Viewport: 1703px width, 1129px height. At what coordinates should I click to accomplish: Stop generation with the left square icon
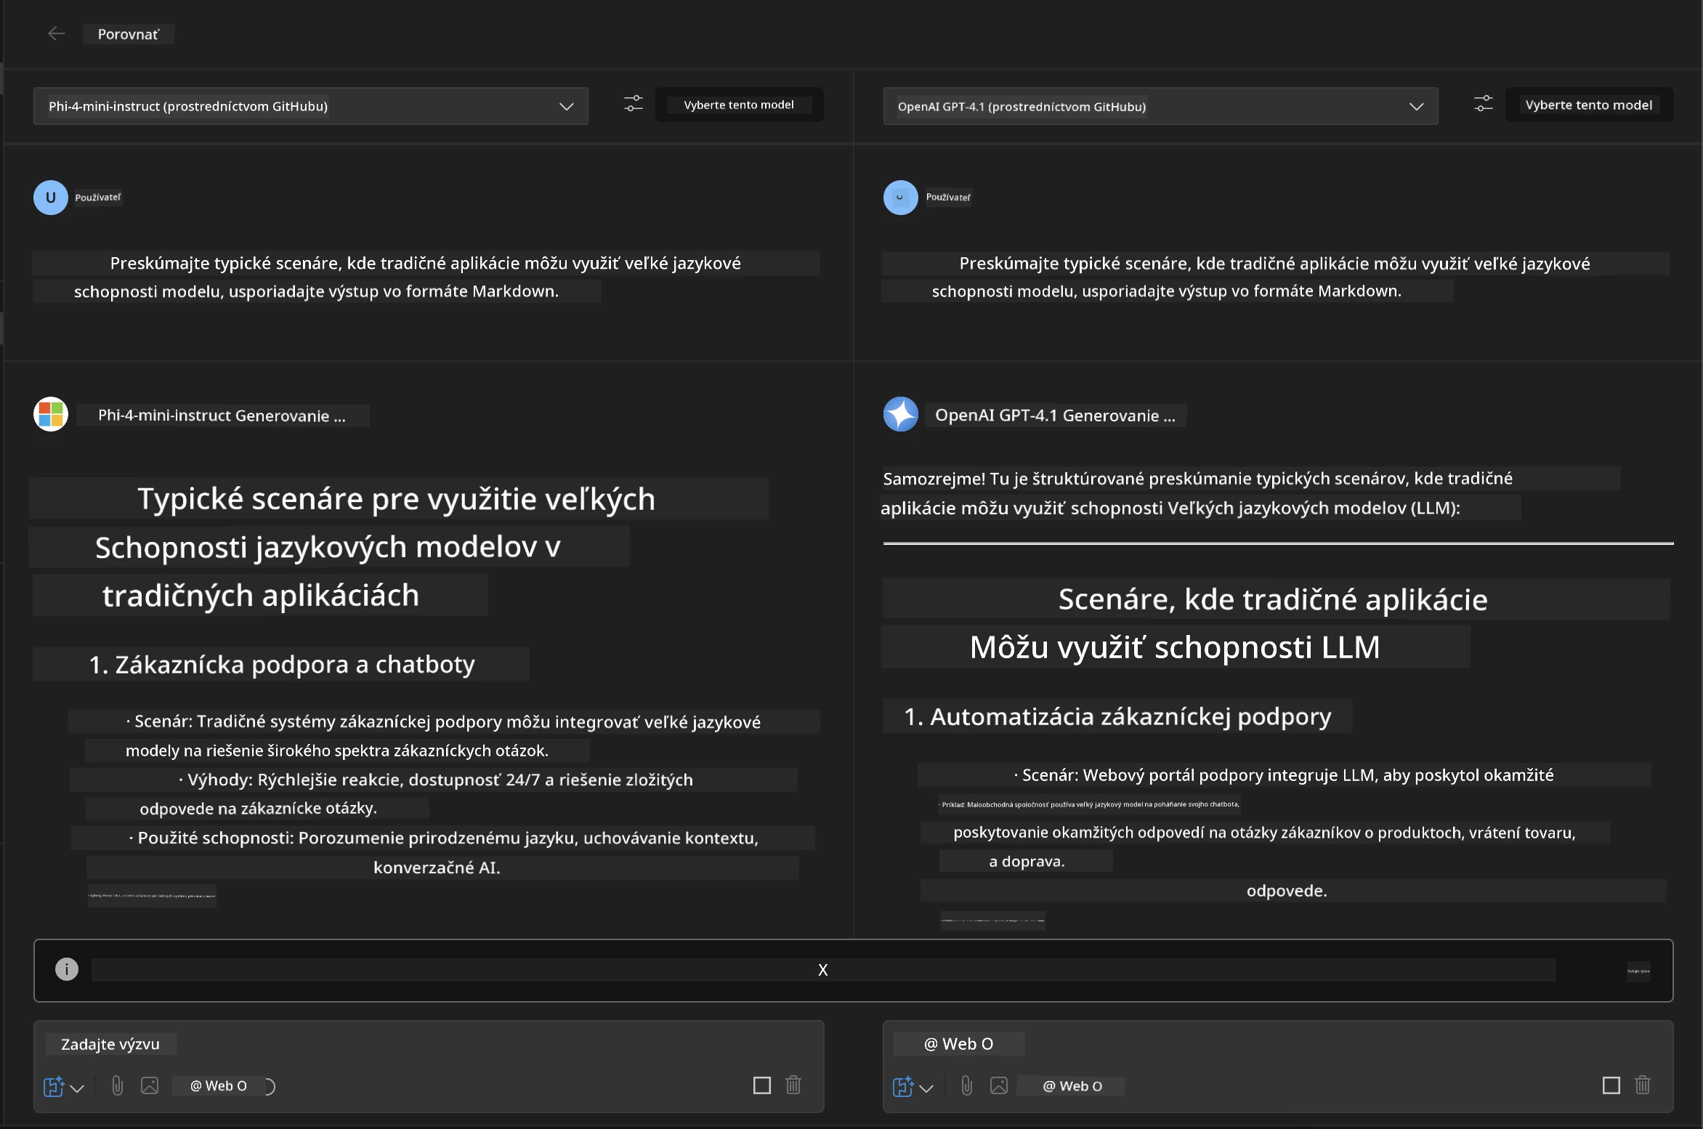pos(762,1085)
